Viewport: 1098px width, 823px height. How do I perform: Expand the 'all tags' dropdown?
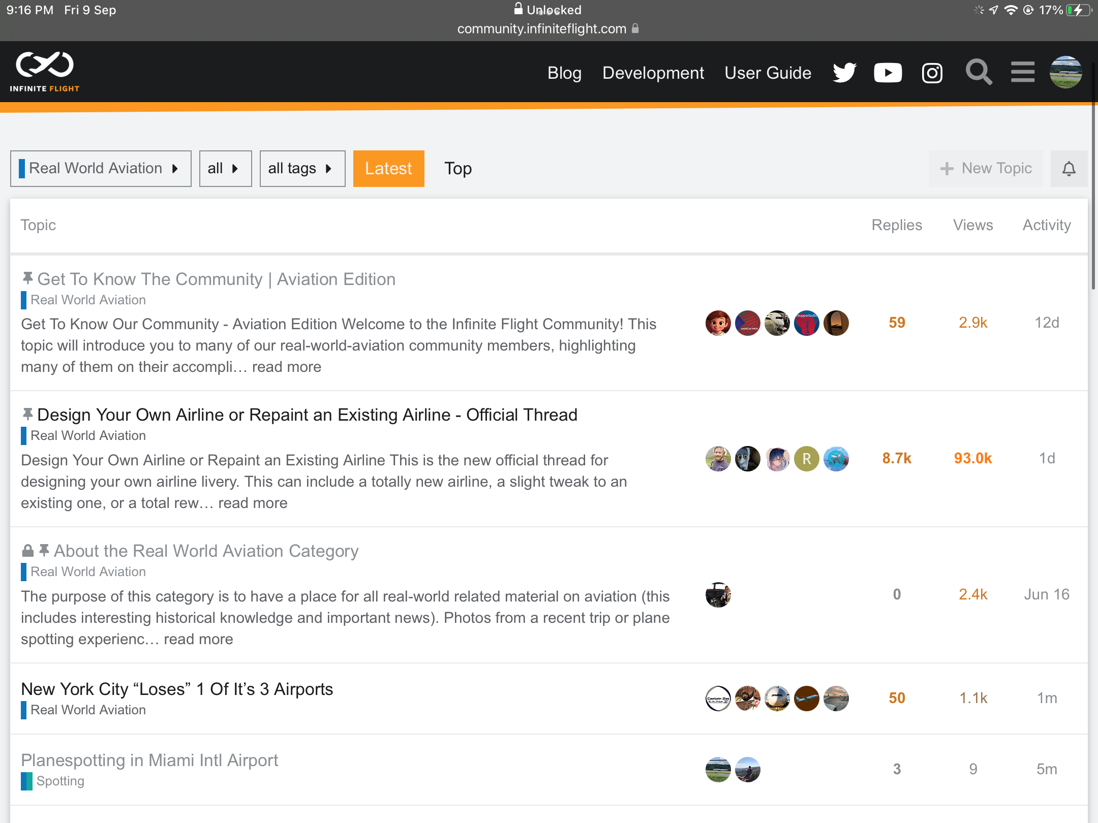click(x=302, y=169)
